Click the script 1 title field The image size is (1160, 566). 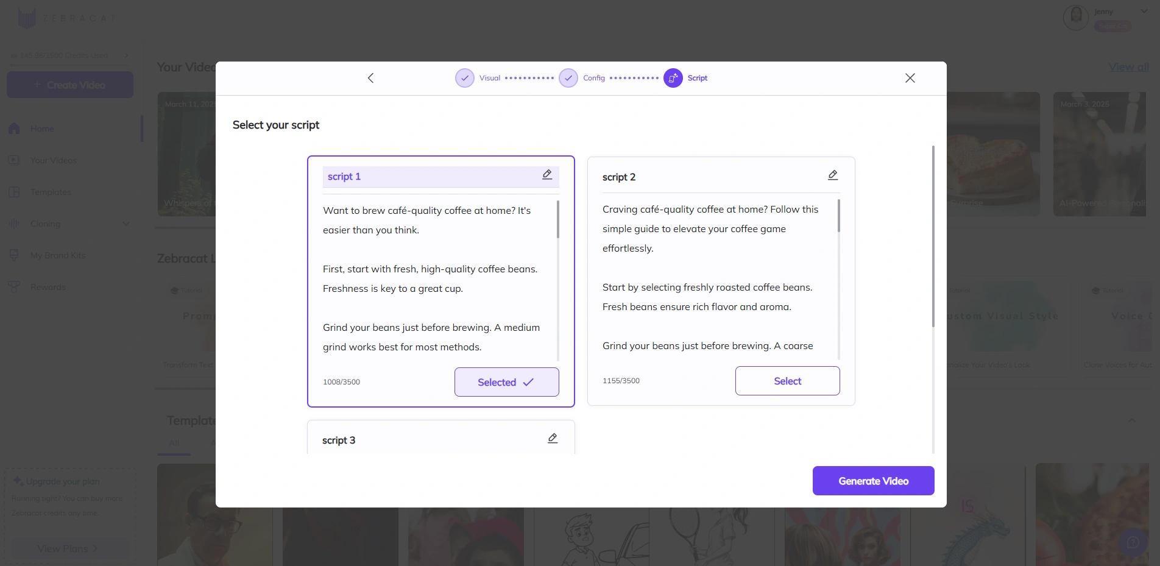click(440, 177)
